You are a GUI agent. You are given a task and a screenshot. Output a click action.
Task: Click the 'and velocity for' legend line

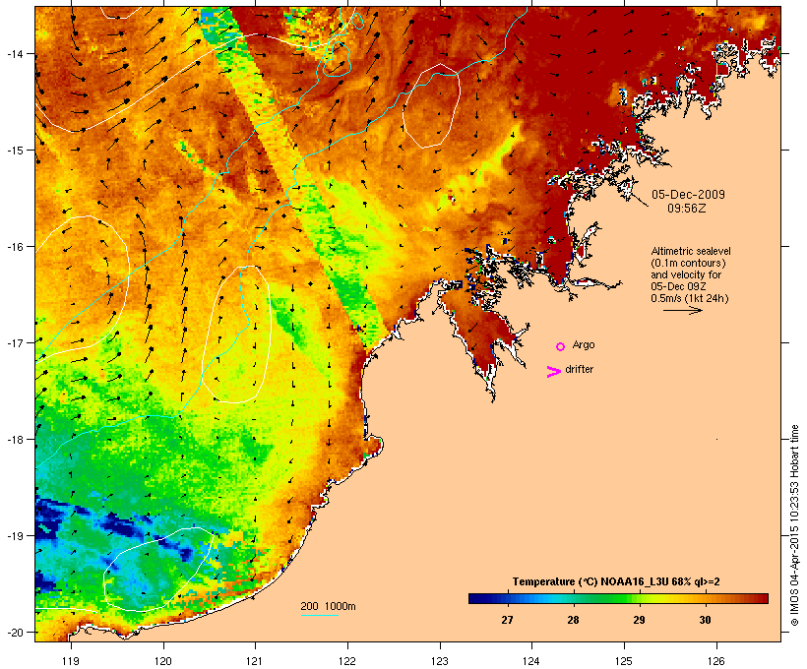tap(686, 274)
